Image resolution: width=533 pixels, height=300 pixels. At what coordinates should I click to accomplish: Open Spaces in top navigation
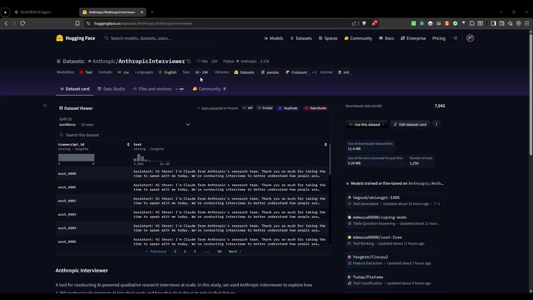[328, 38]
